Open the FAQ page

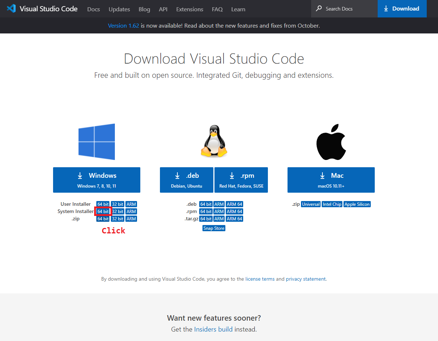click(x=217, y=9)
